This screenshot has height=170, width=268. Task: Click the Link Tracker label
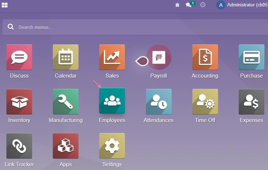[x=19, y=164]
